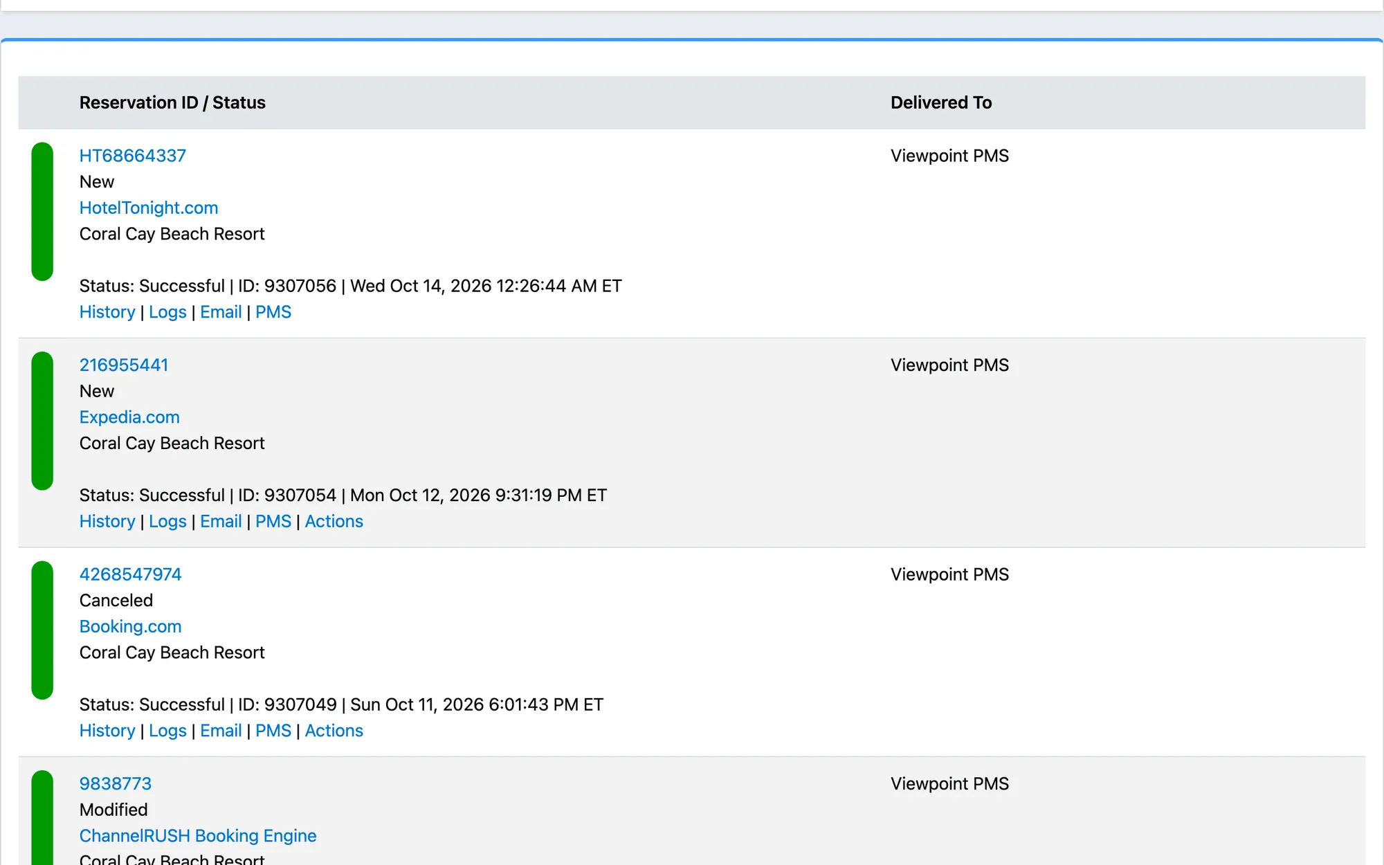
Task: Open Logs for reservation HT68664337
Action: 167,312
